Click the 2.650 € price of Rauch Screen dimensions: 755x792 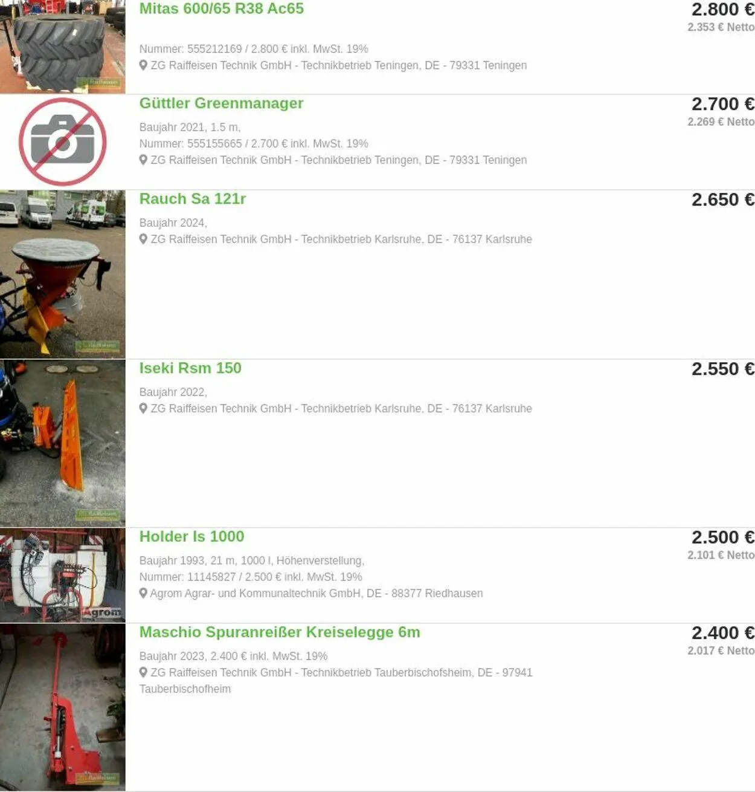click(723, 200)
